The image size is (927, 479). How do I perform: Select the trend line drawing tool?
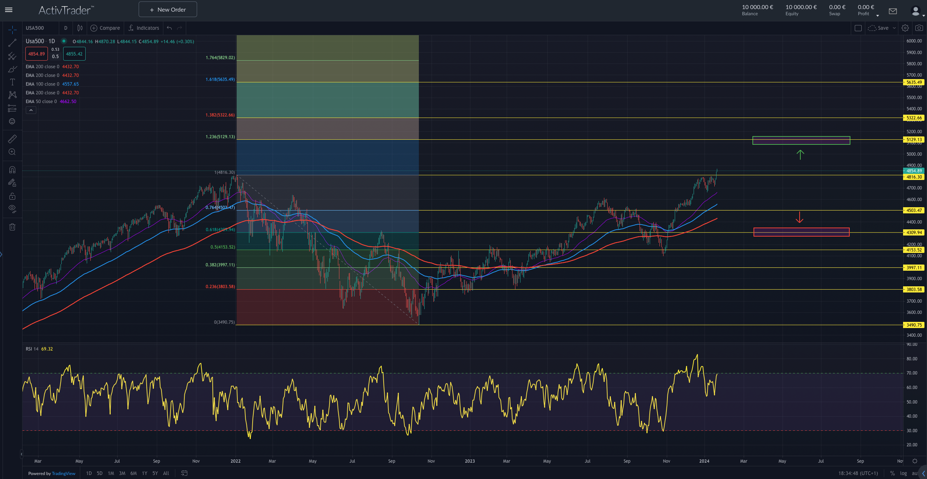(x=12, y=43)
